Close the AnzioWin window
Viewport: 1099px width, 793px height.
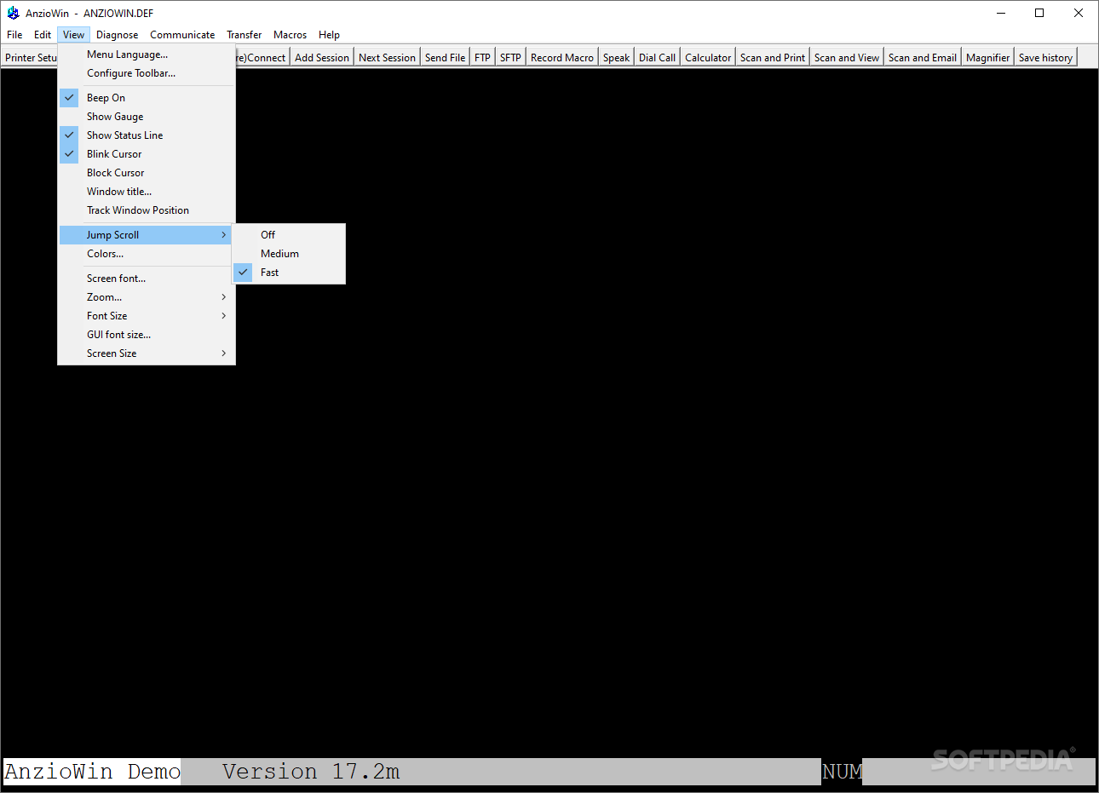point(1079,13)
